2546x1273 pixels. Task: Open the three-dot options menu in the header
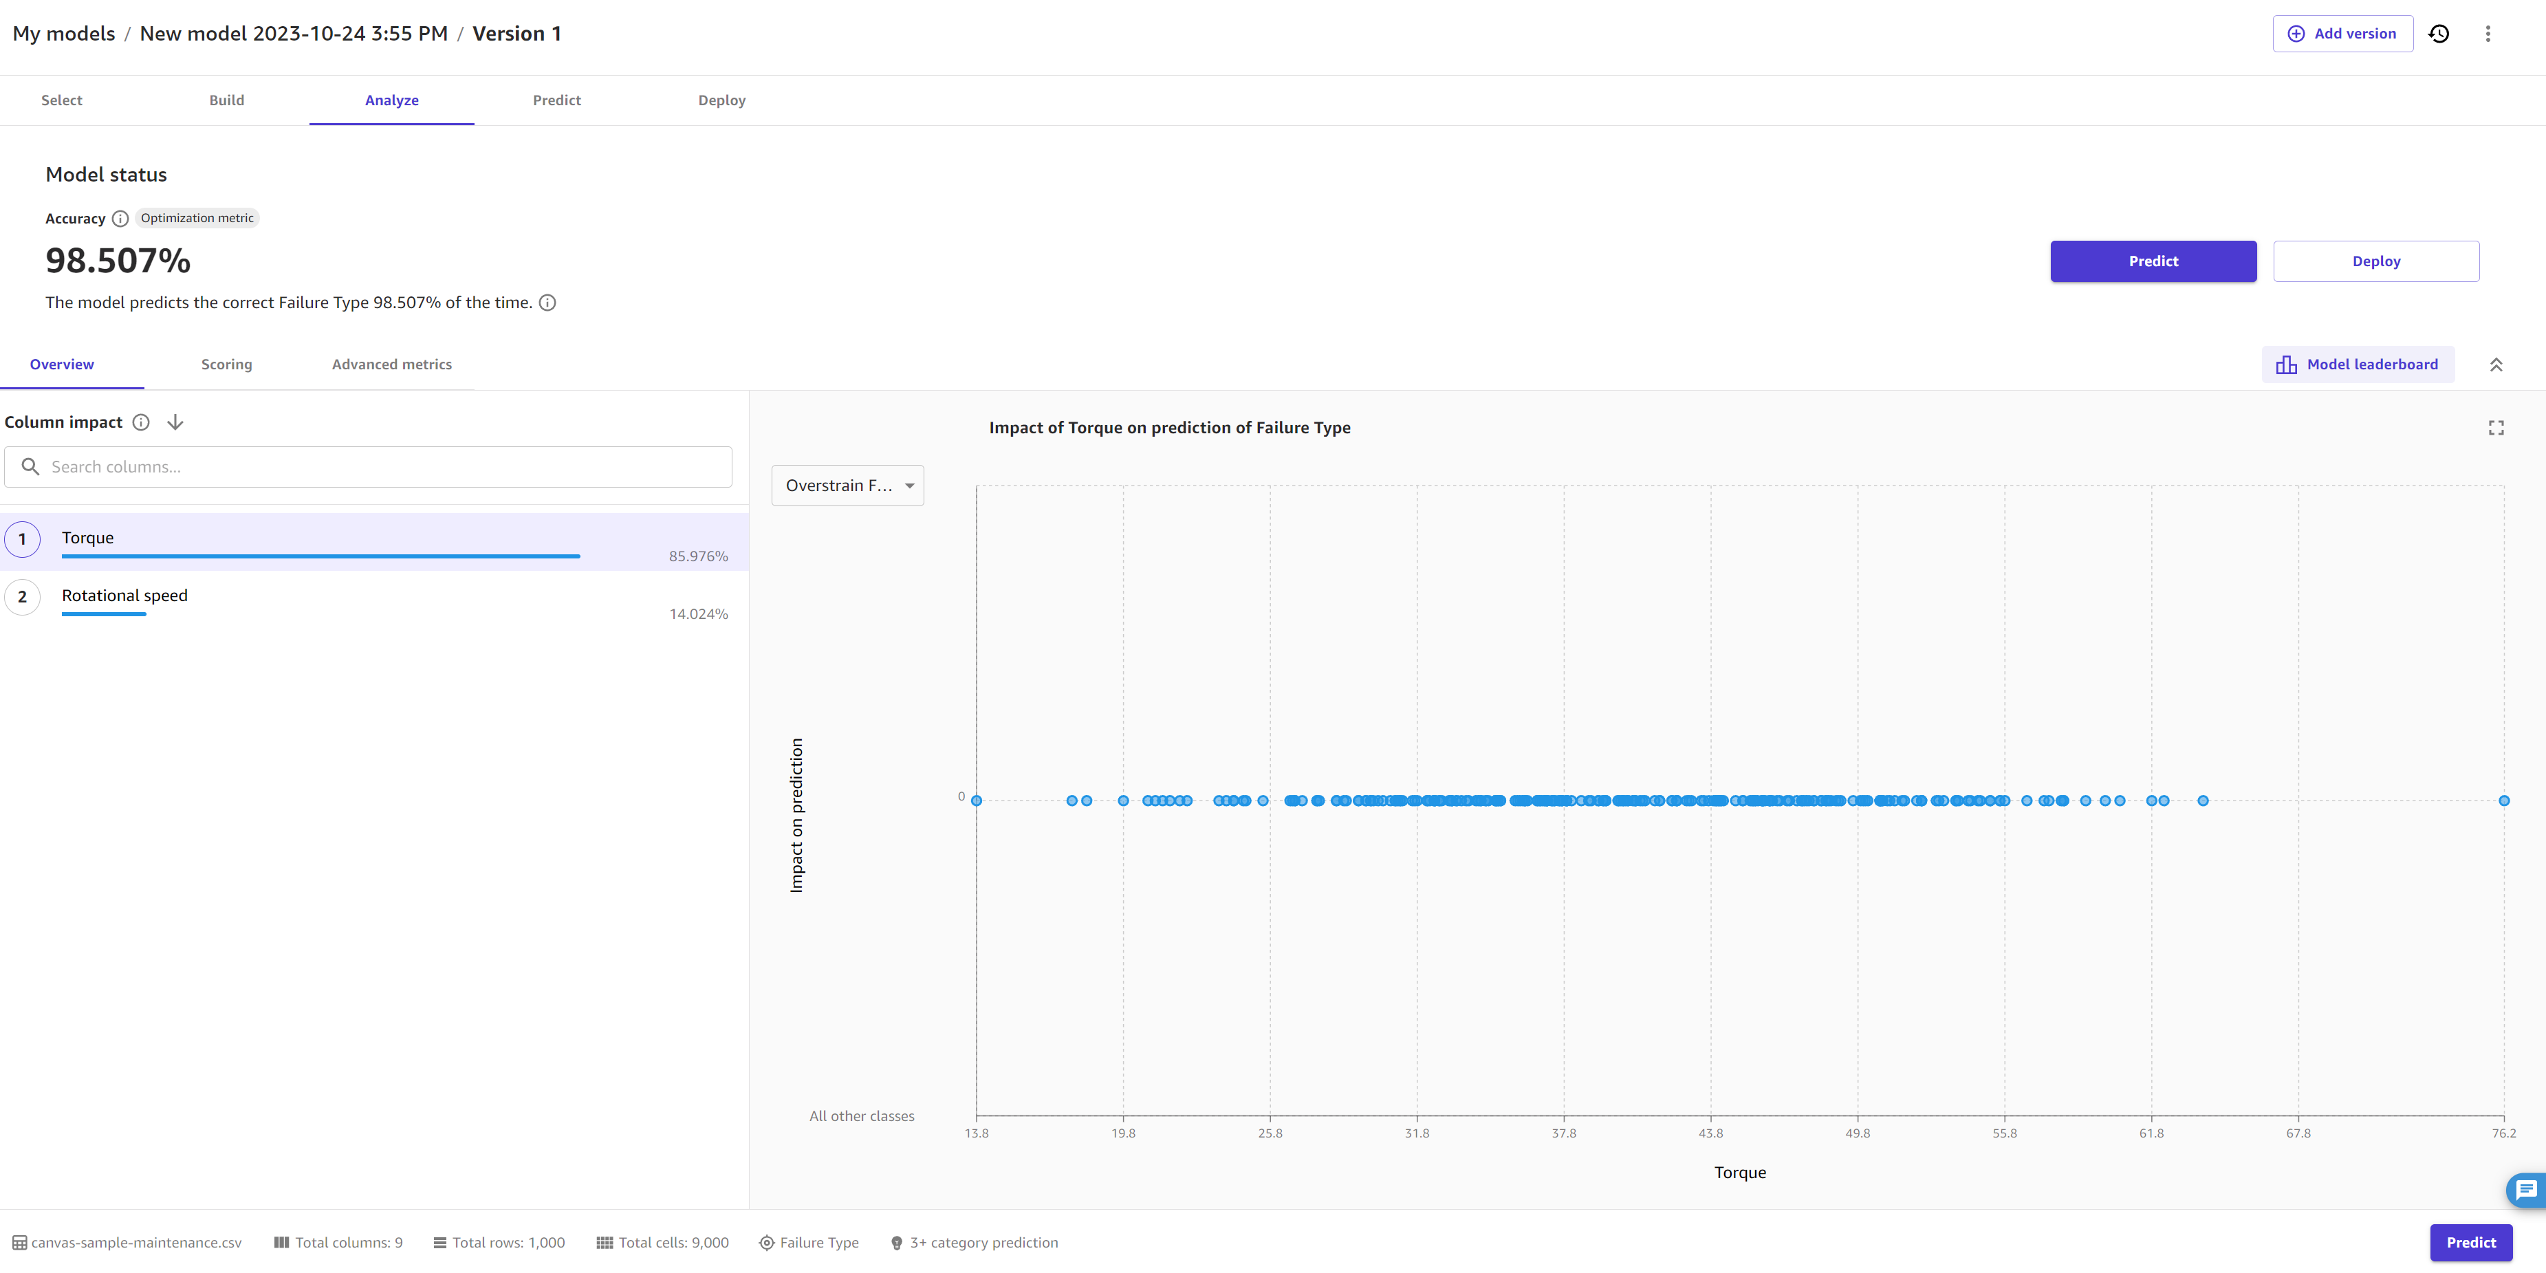[2489, 32]
